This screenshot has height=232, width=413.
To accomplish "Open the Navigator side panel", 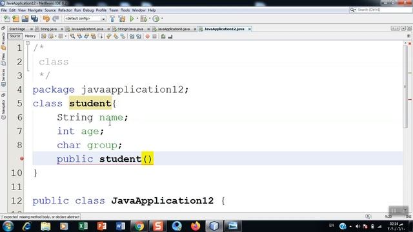I will (x=3, y=110).
